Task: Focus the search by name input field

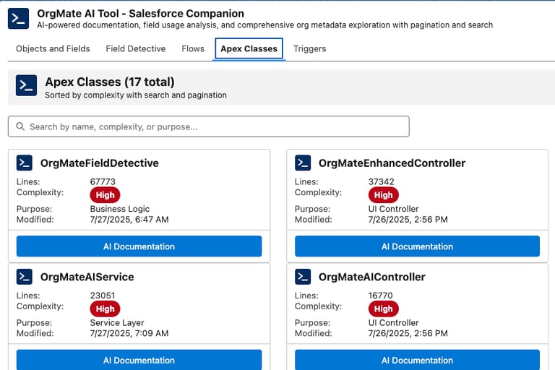Action: [217, 126]
